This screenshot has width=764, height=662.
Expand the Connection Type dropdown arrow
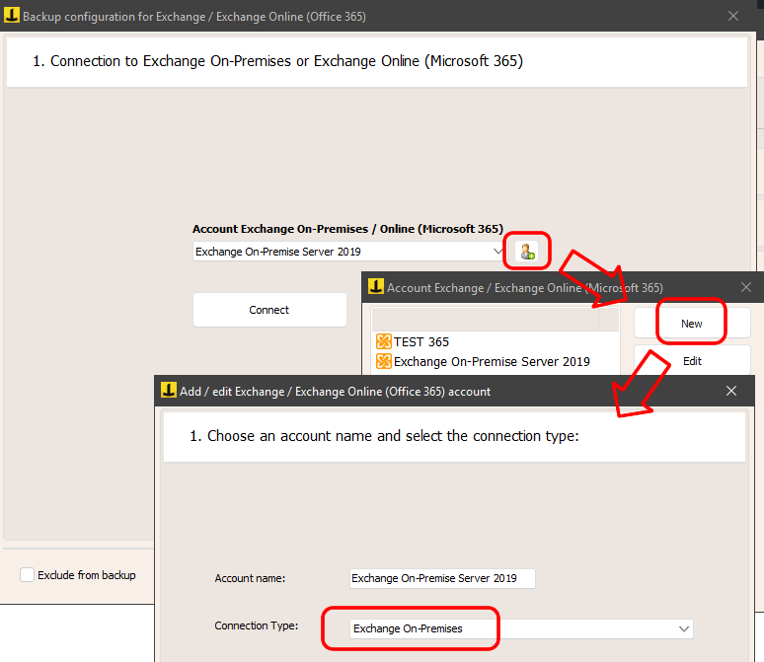tap(684, 628)
